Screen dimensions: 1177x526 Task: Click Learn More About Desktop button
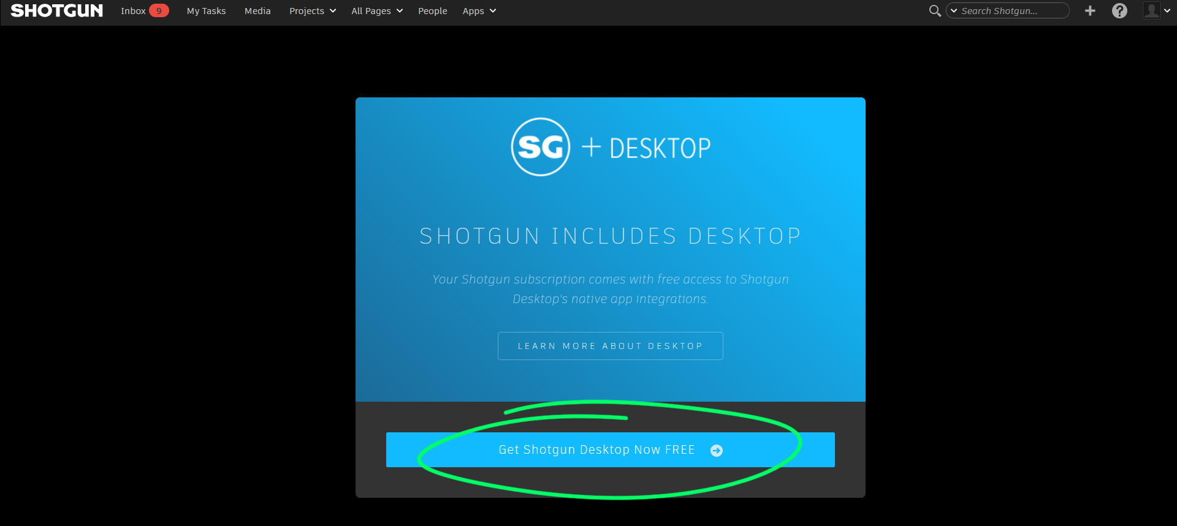pos(611,346)
